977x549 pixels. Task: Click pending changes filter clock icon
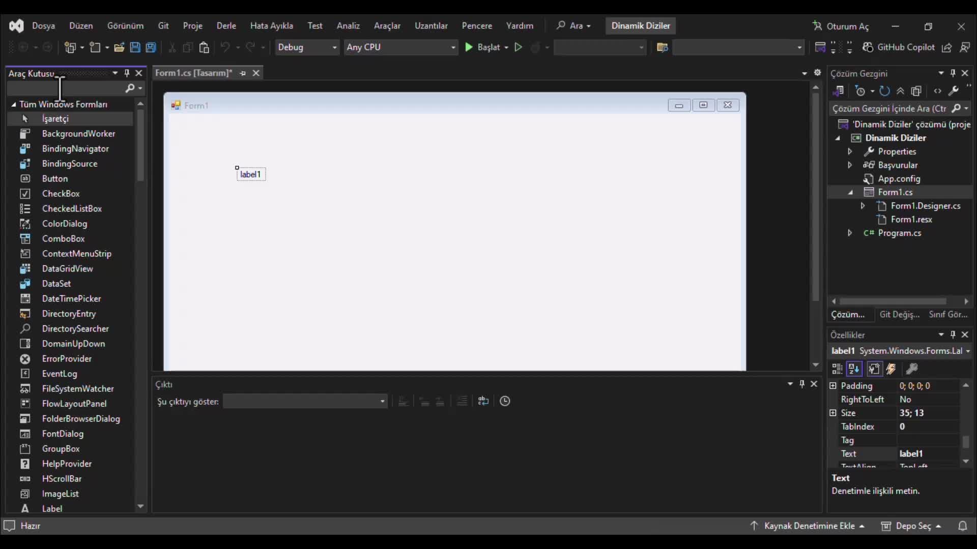[860, 91]
